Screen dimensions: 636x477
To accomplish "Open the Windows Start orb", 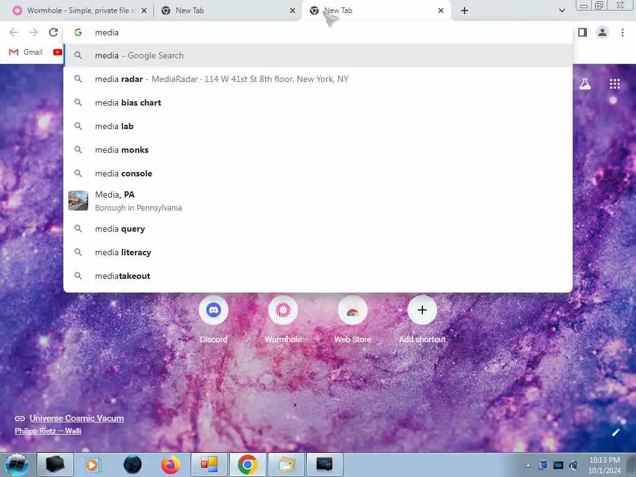I will (x=16, y=465).
